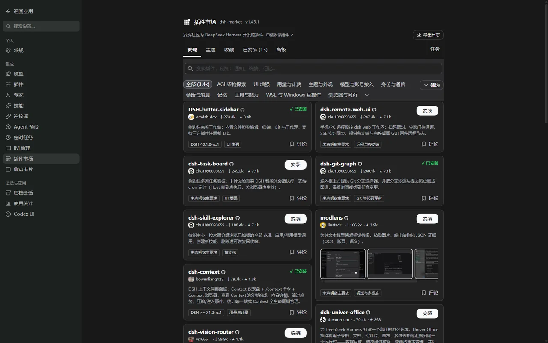This screenshot has height=343, width=548.
Task: Select the 浏览器与网页 category filter
Action: (342, 95)
